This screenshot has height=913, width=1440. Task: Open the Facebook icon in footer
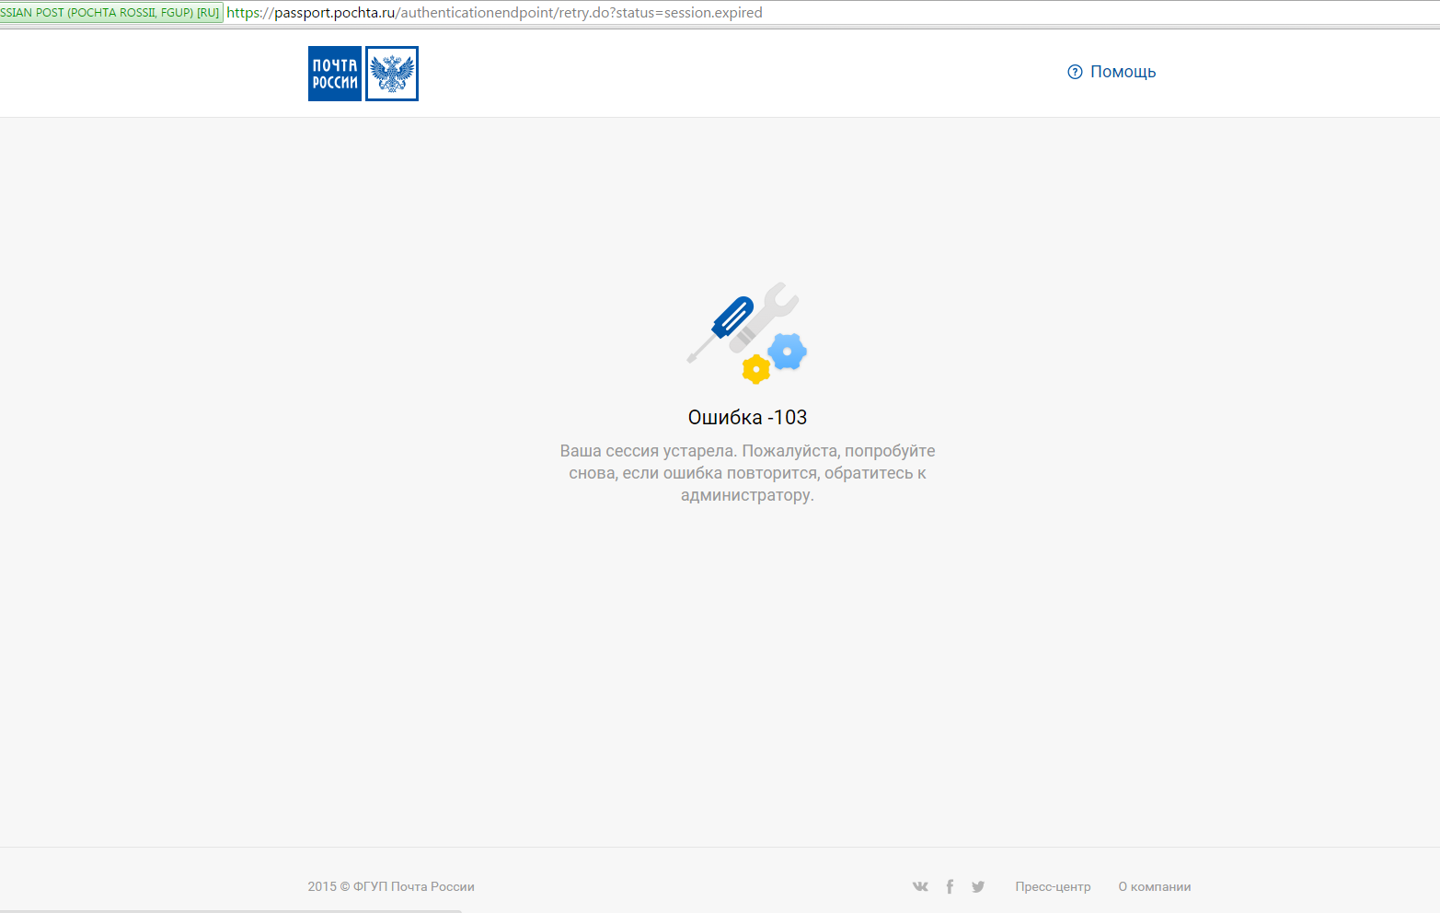pos(950,886)
